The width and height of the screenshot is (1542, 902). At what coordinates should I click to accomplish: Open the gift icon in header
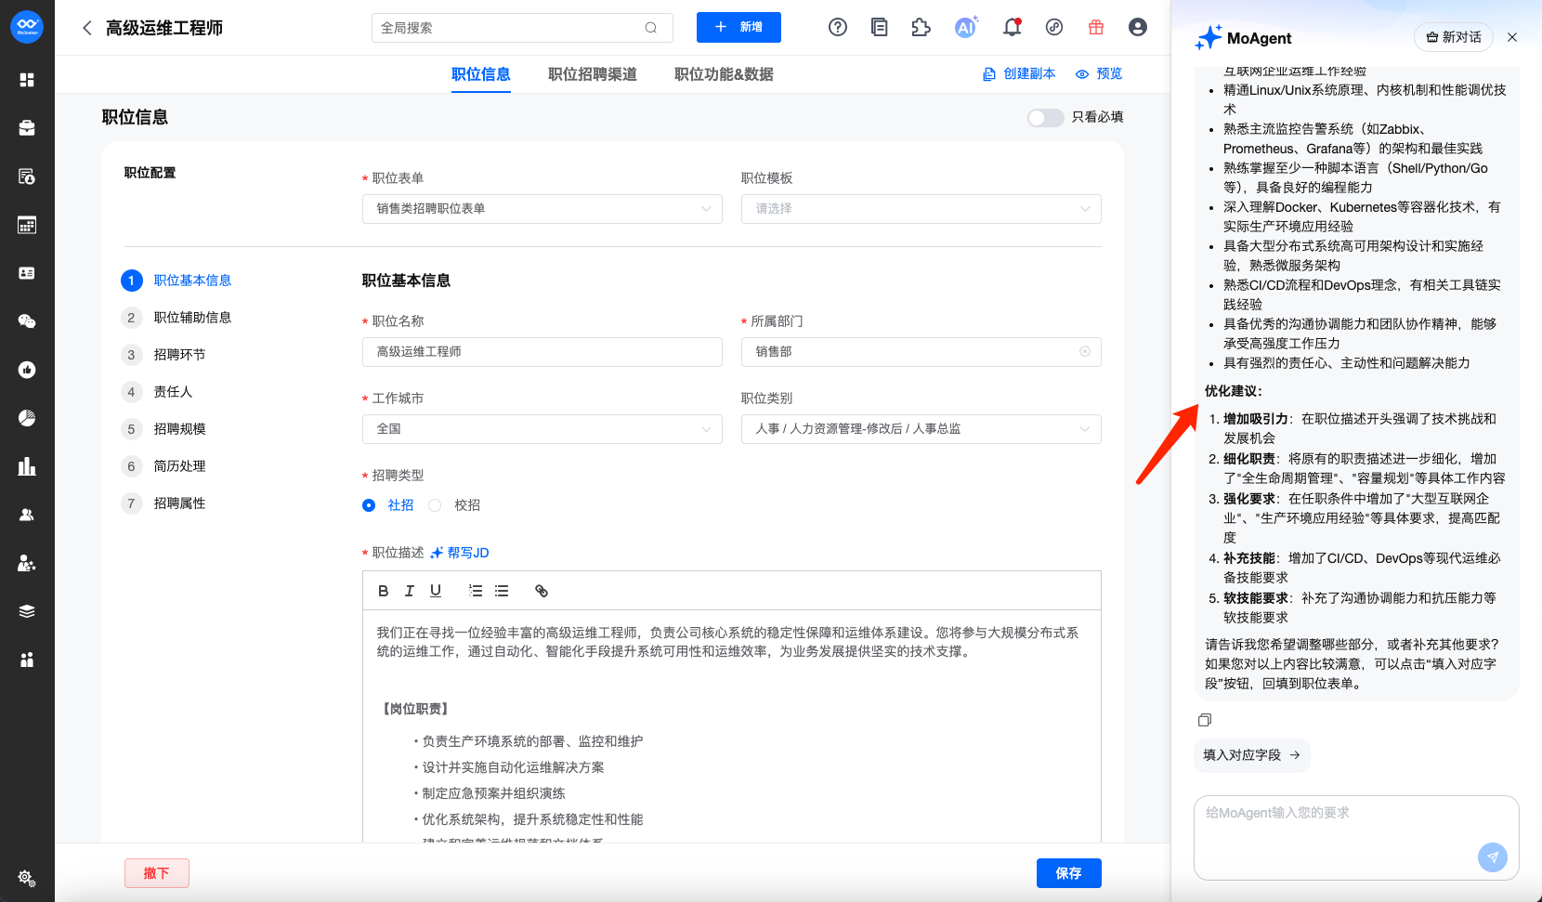tap(1096, 27)
